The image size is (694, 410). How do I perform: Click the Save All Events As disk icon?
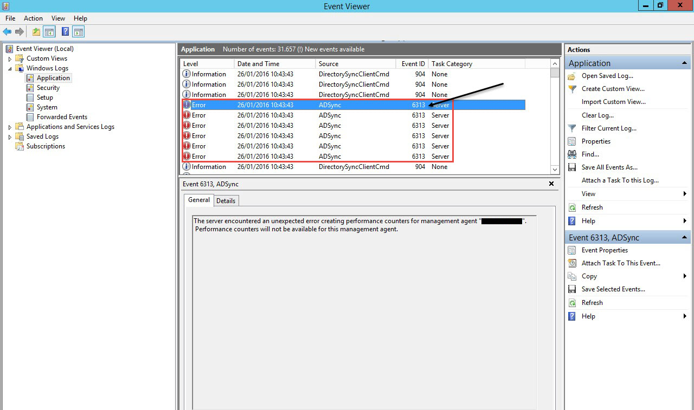click(x=573, y=167)
